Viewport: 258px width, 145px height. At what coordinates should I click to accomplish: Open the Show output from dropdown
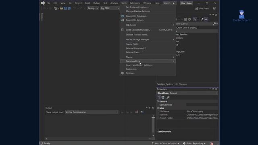(92, 112)
